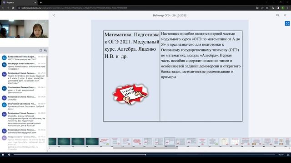This screenshot has width=291, height=163.
Task: Bookmark the page with the star icon
Action: click(x=267, y=8)
